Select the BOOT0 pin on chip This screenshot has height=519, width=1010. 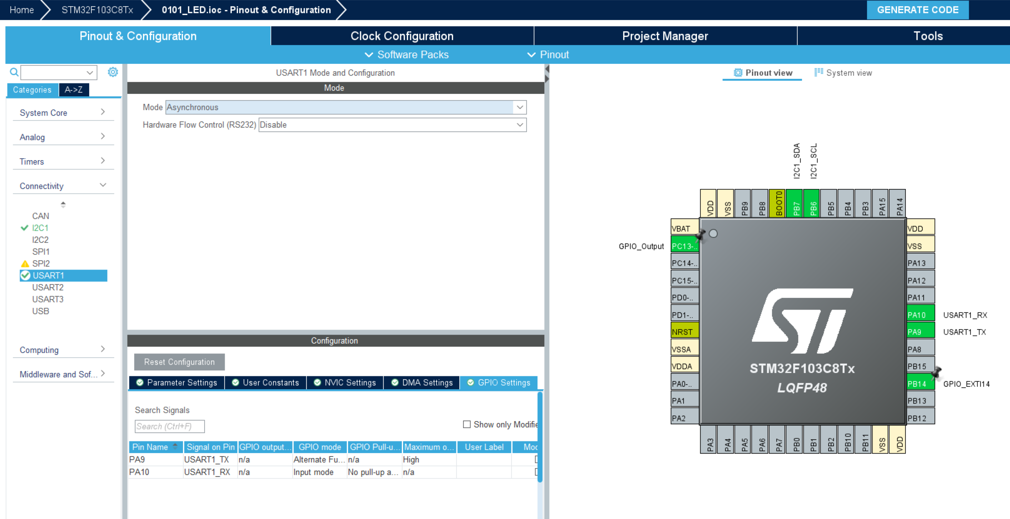pos(778,203)
